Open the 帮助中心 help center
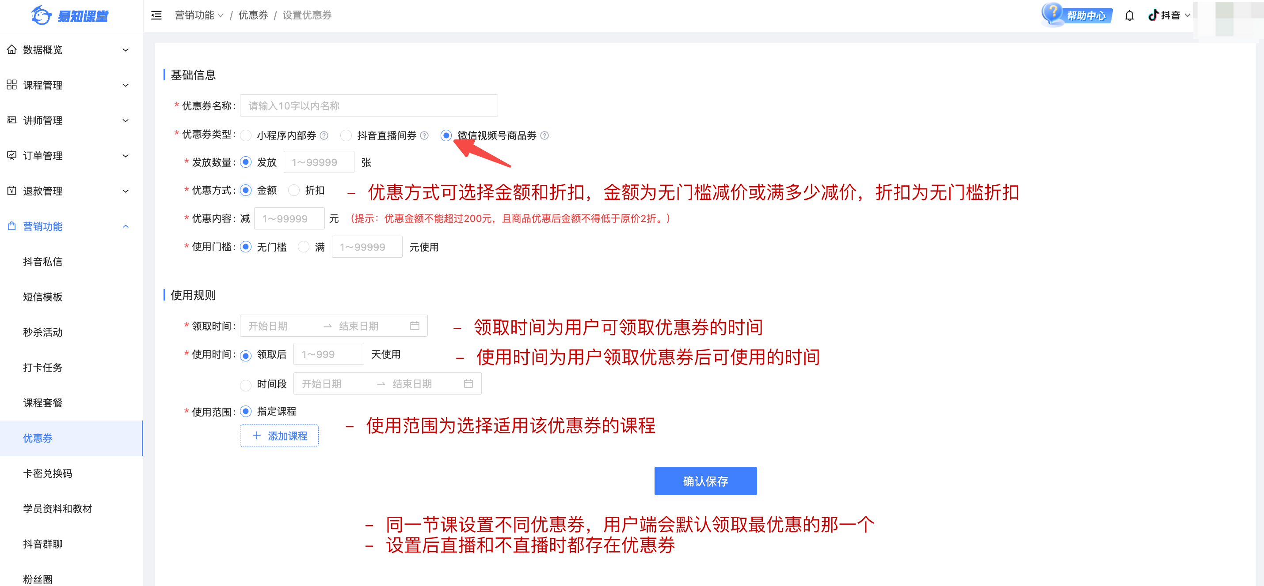1264x586 pixels. [1077, 15]
